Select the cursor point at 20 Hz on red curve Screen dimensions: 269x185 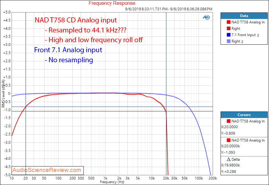click(x=26, y=107)
